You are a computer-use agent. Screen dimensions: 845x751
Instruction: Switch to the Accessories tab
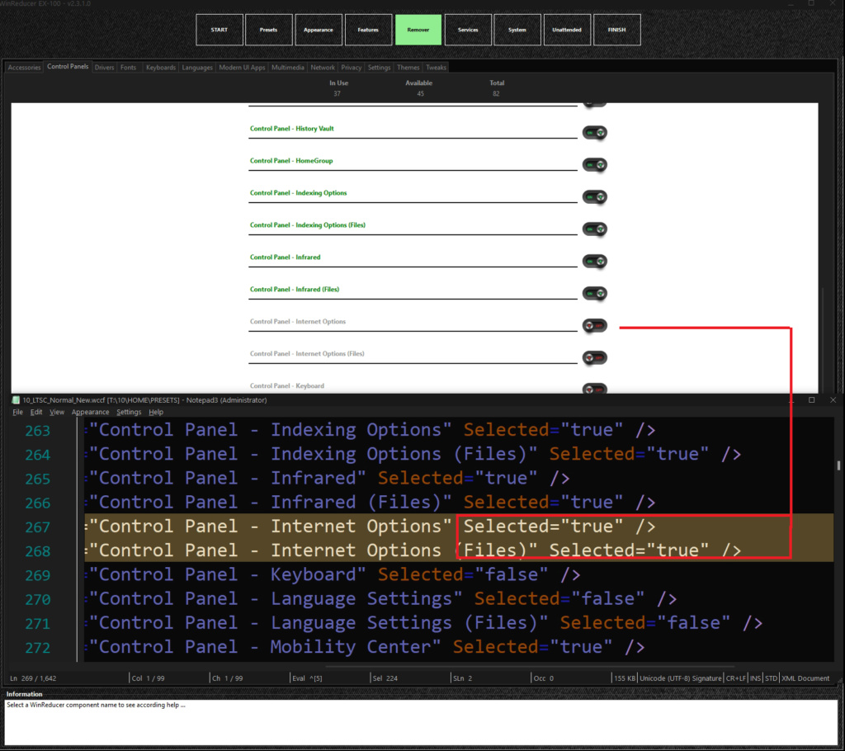coord(24,68)
